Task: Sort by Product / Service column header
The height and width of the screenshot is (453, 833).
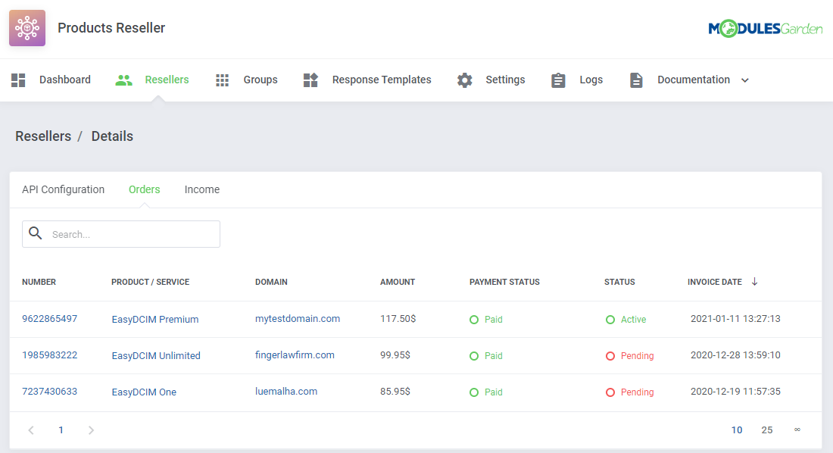Action: click(x=151, y=282)
